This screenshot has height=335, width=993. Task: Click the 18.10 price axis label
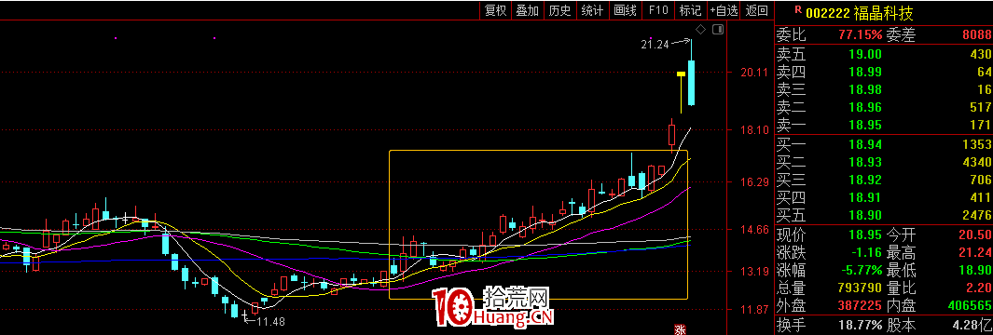tap(755, 129)
